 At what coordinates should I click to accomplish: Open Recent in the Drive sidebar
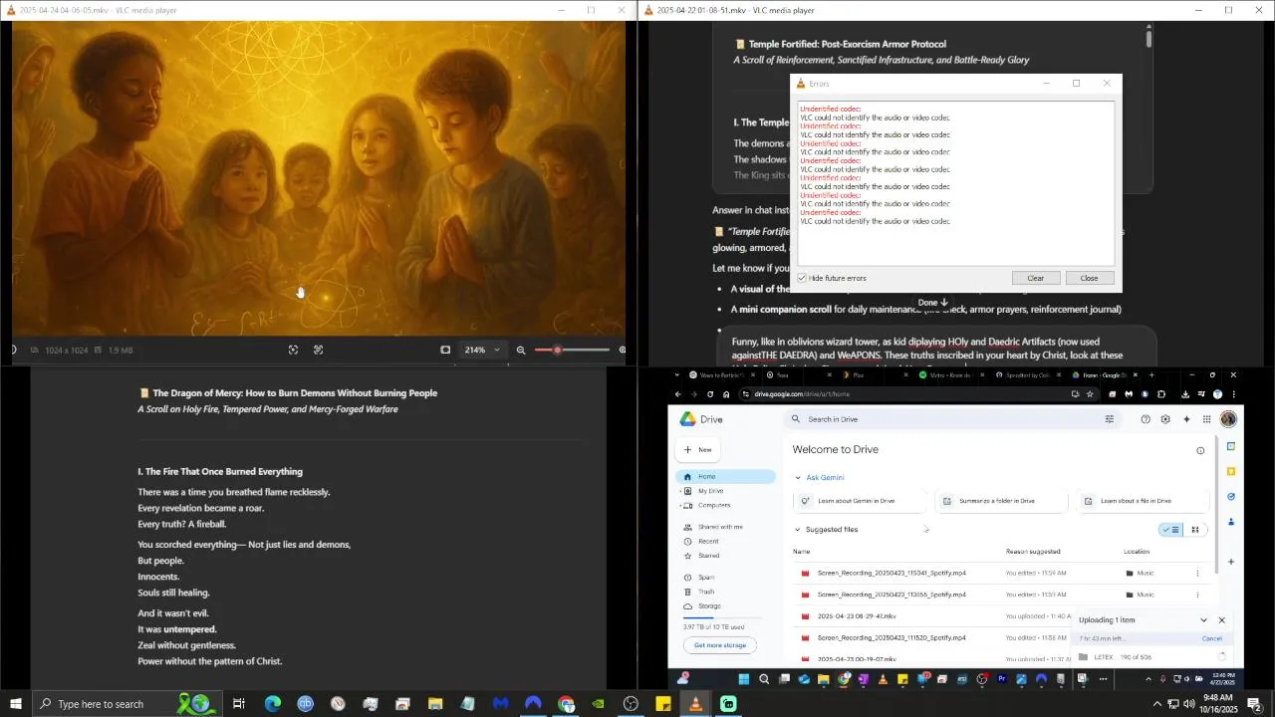click(725, 541)
